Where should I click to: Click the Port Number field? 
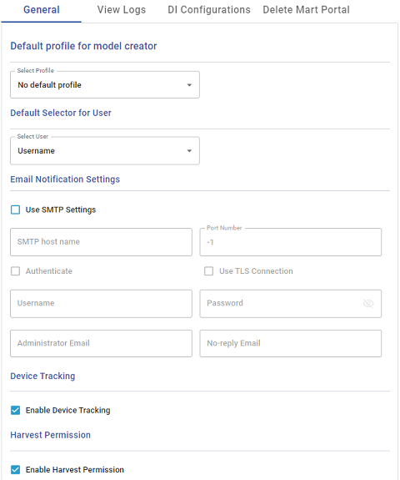click(291, 242)
